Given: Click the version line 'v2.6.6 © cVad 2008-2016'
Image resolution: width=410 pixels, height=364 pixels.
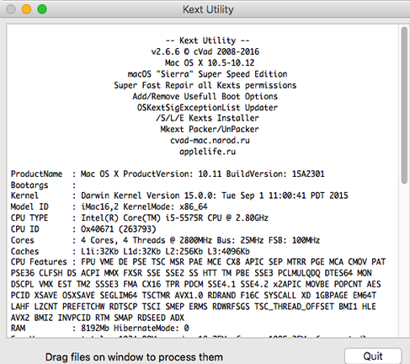Looking at the screenshot, I should point(205,51).
